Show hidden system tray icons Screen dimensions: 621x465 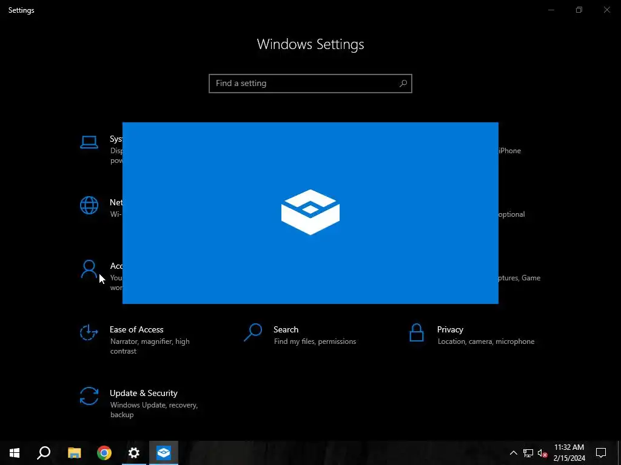(x=513, y=453)
